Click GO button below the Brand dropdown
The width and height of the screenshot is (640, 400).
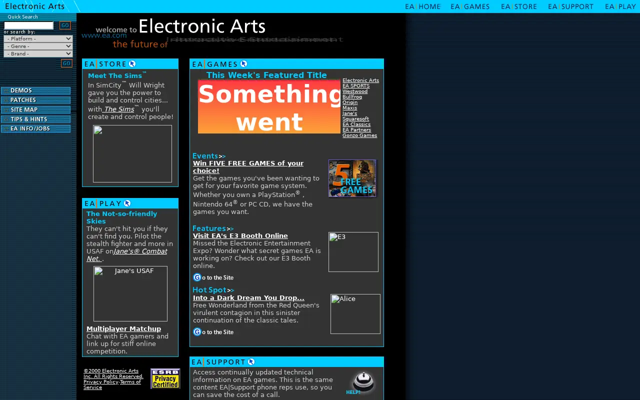[66, 63]
